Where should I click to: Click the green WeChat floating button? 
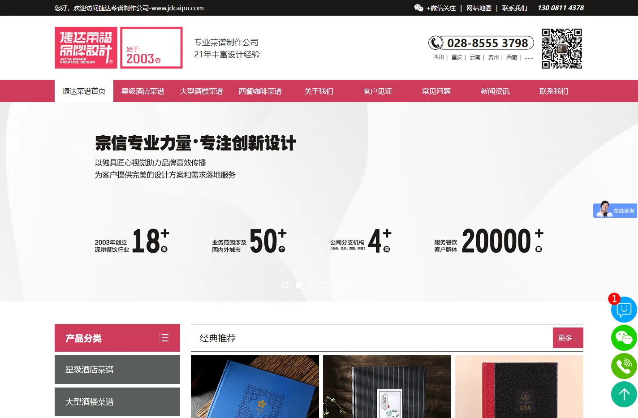click(624, 338)
